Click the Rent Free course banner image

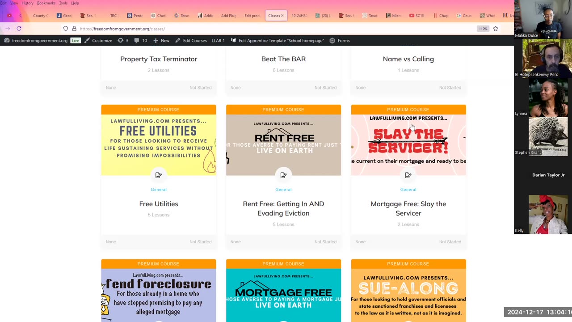(283, 145)
